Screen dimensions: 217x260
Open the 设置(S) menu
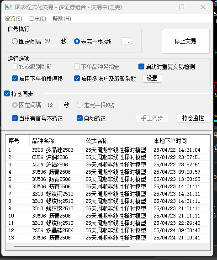(x=13, y=19)
